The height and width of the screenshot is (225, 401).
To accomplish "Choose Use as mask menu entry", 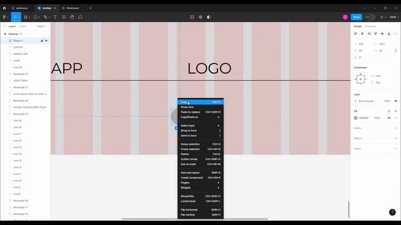I will coord(200,164).
